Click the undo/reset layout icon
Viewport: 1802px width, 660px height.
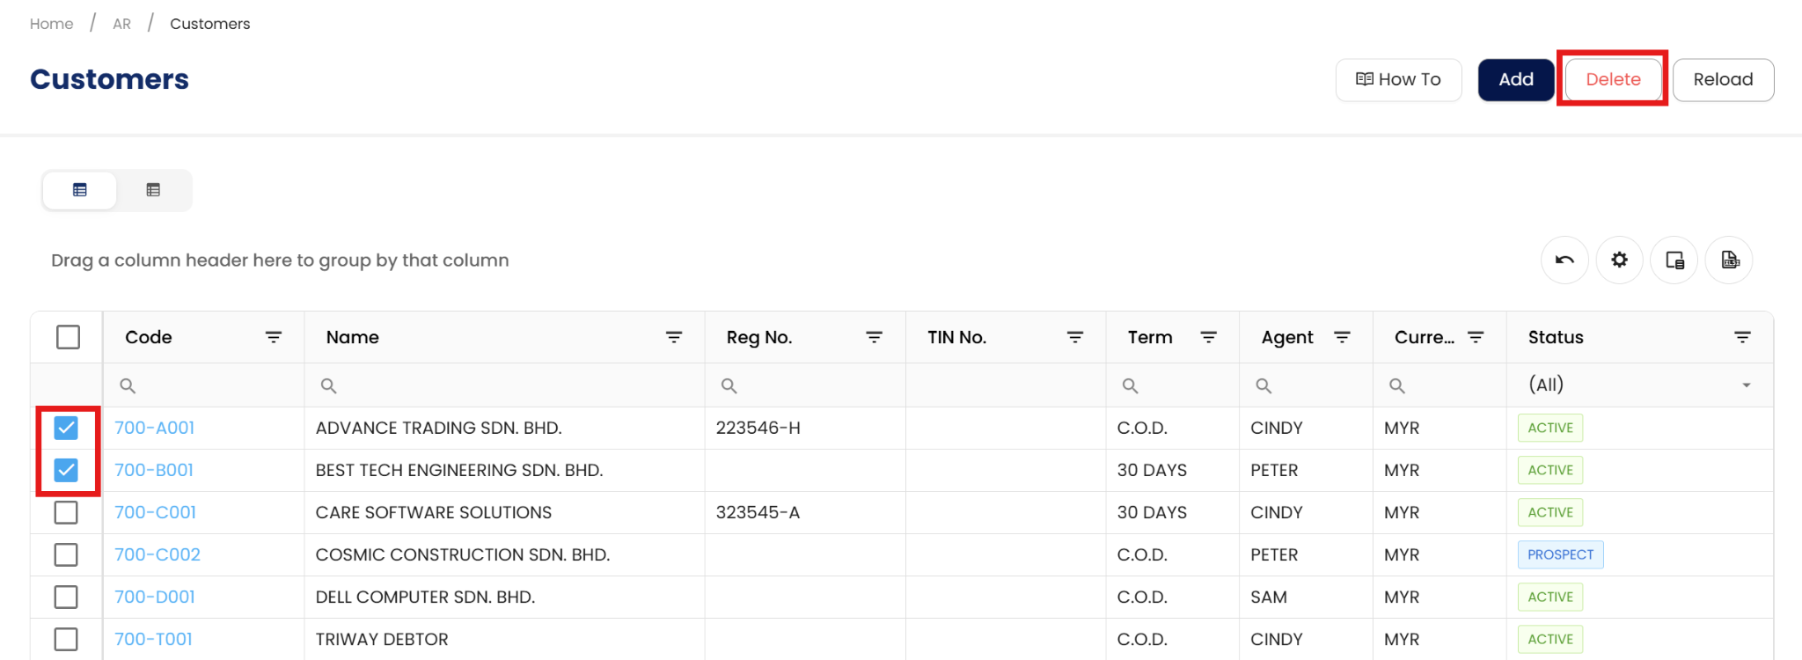(x=1564, y=260)
